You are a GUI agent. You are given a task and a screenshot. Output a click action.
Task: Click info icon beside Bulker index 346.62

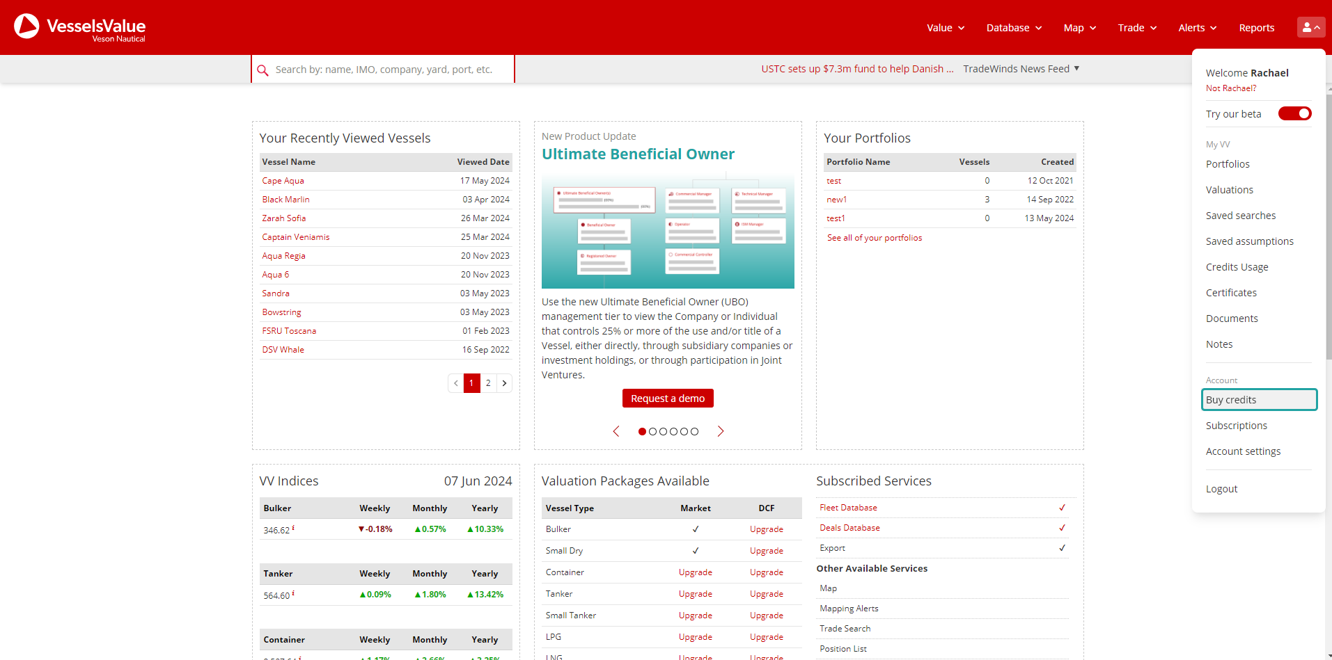(293, 528)
